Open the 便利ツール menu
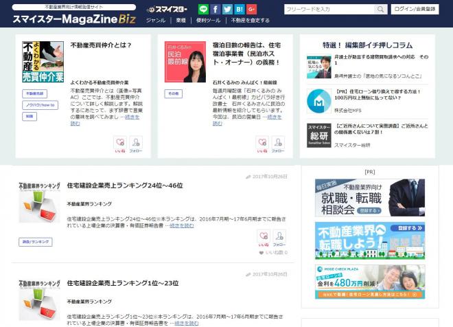Viewport: 453px width, 327px height. pyautogui.click(x=208, y=21)
